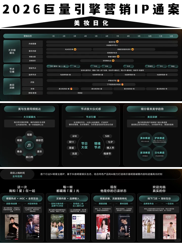Click the 3.8 timeline pill
Image resolution: width=182 pixels, height=243 pixels.
tap(75, 66)
